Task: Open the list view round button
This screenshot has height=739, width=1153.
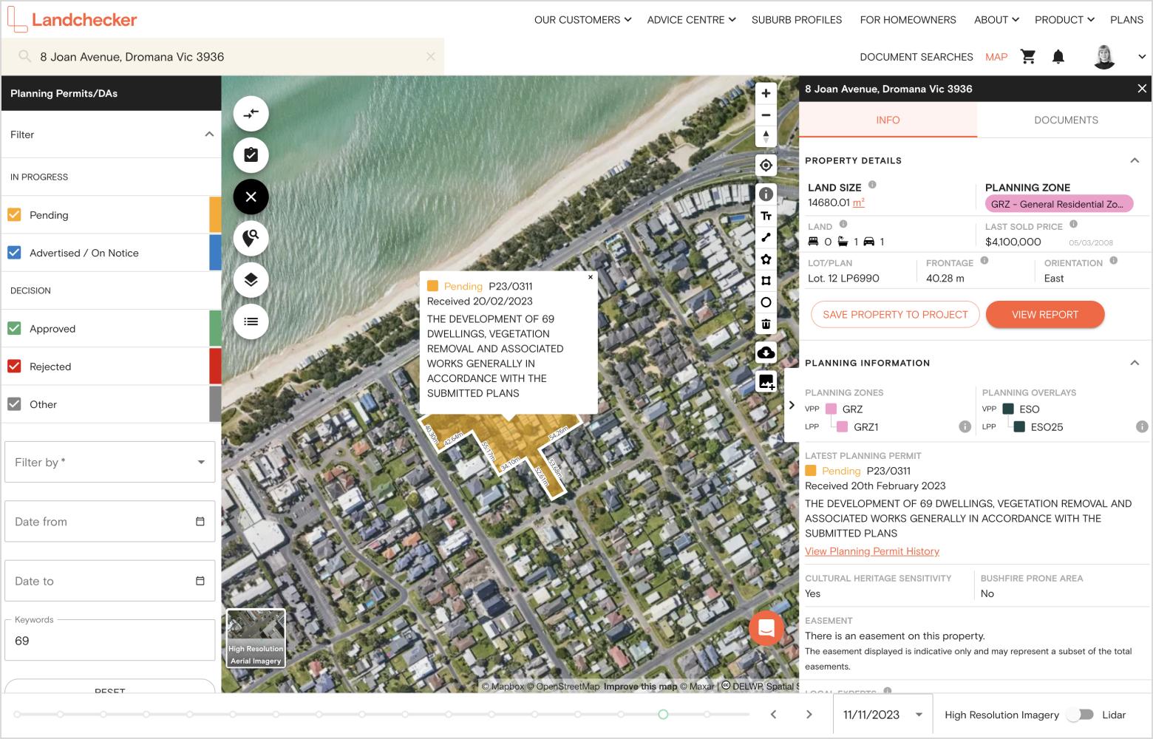Action: point(251,321)
